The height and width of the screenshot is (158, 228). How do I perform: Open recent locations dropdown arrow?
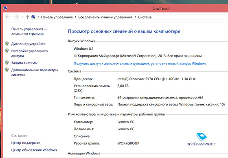[x=22, y=17]
